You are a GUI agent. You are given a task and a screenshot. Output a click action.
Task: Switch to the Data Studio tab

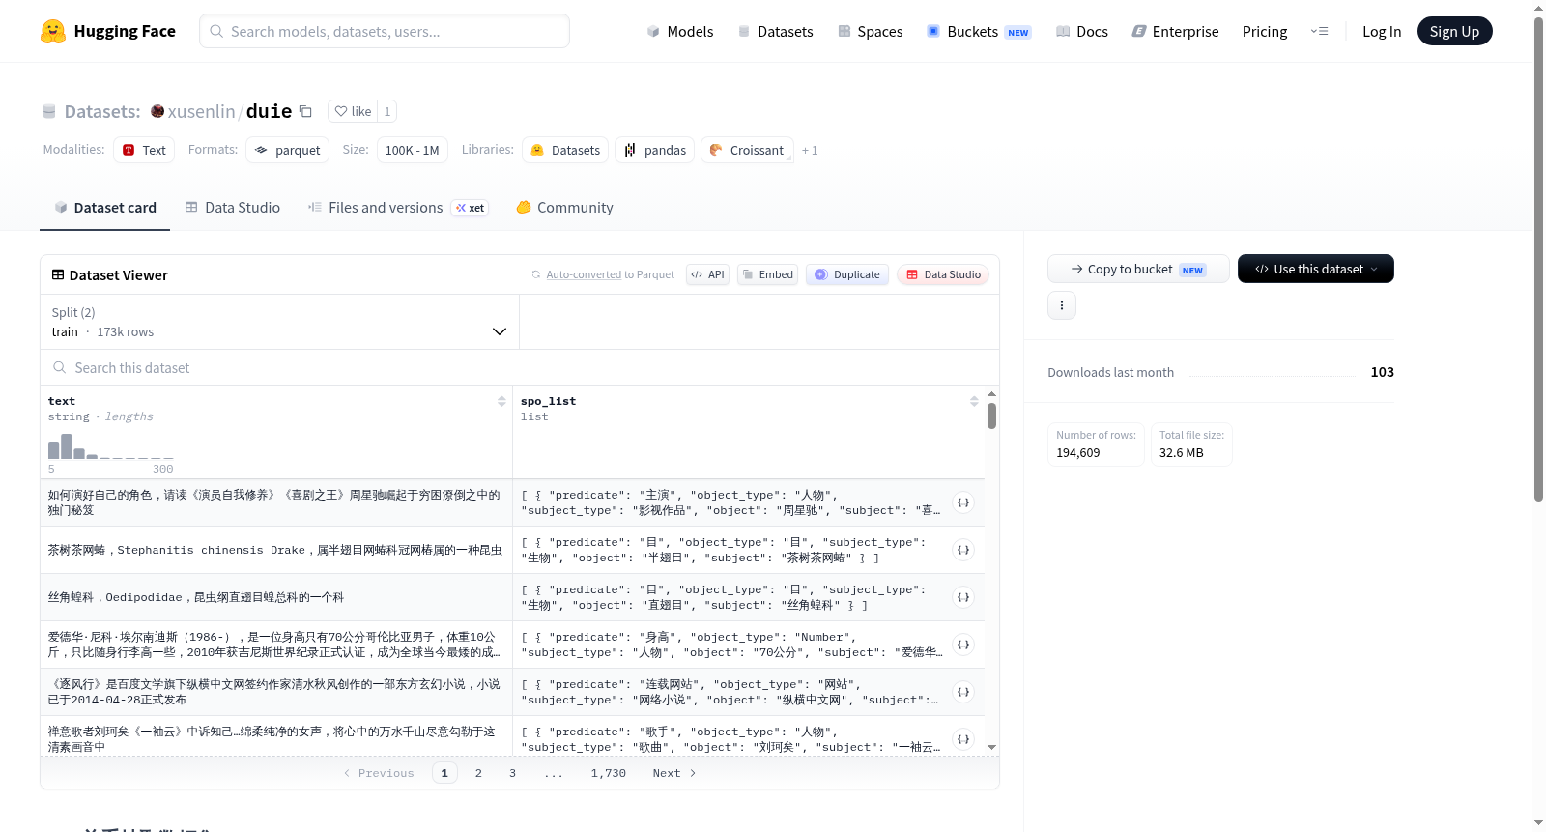point(233,207)
